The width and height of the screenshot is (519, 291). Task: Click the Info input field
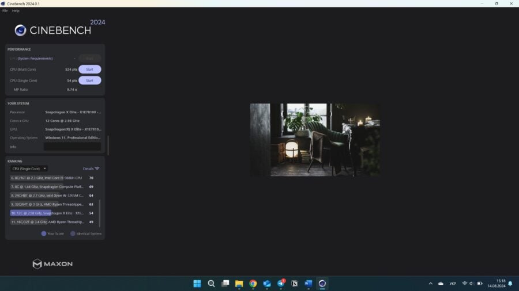(x=73, y=147)
